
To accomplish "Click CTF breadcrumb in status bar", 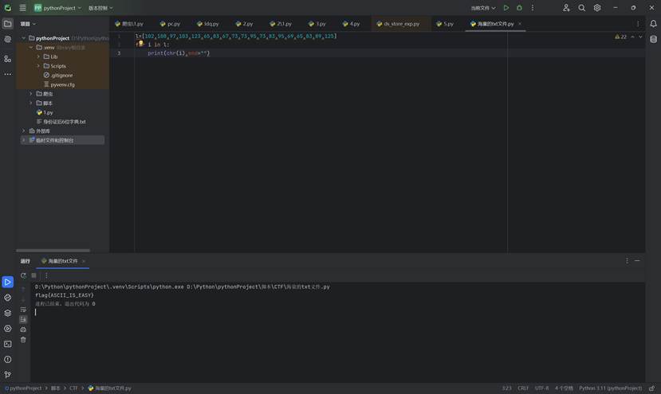I will click(x=73, y=388).
